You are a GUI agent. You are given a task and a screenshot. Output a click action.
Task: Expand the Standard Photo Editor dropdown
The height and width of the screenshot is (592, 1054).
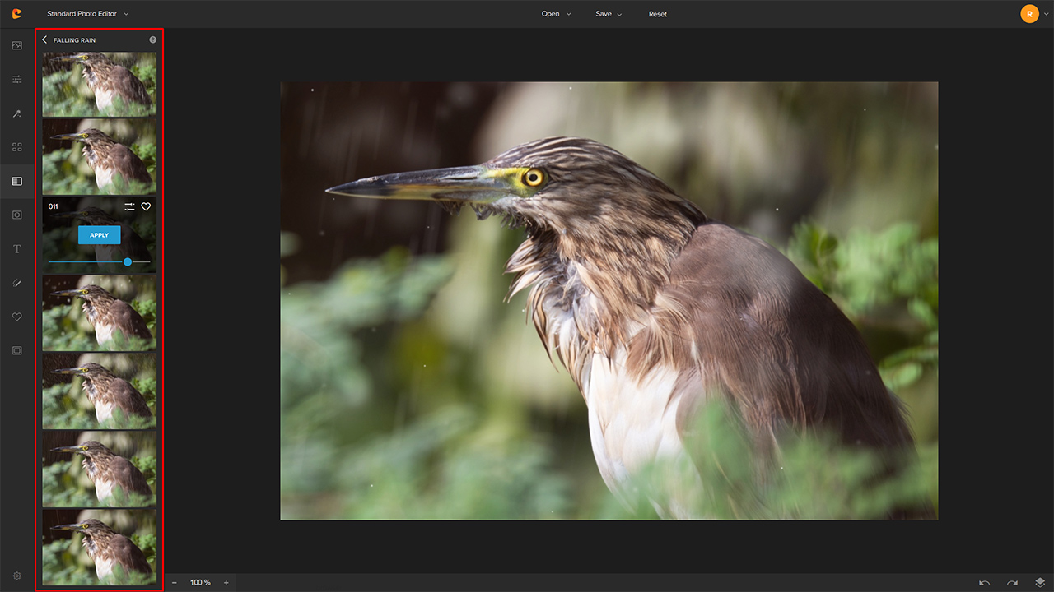click(x=87, y=14)
